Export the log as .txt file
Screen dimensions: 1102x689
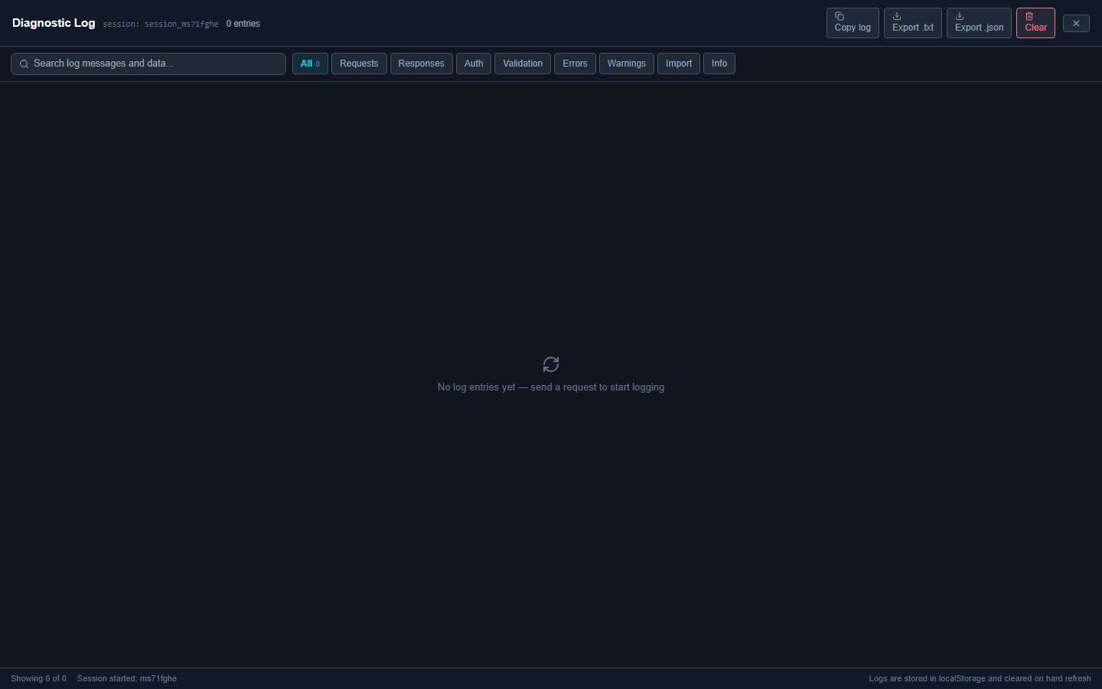tap(913, 23)
